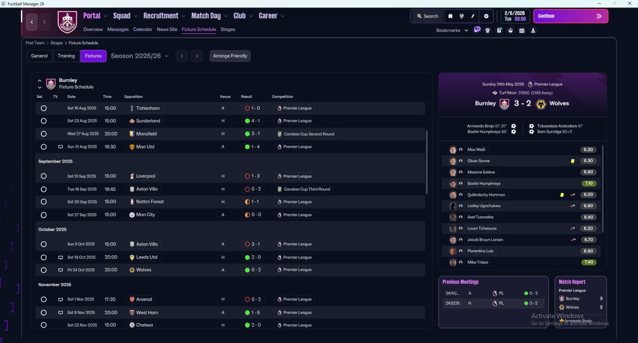Open the bookmark icon in the top toolbar
This screenshot has height=343, width=638.
[x=450, y=16]
